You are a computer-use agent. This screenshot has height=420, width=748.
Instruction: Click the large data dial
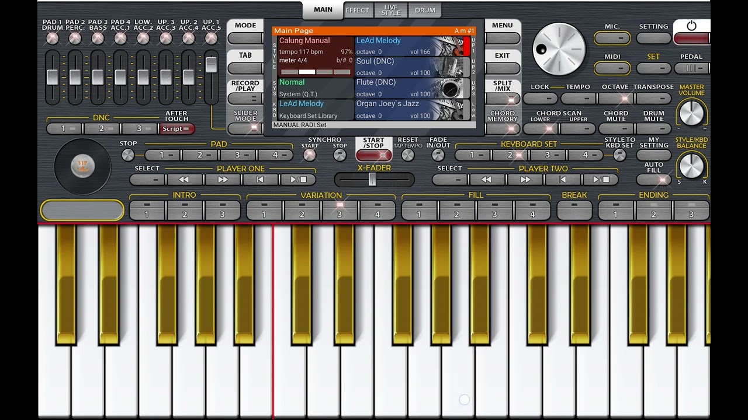[x=559, y=50]
